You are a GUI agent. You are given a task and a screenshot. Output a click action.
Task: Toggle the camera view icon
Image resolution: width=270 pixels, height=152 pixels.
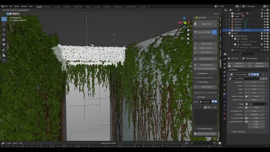point(188,38)
